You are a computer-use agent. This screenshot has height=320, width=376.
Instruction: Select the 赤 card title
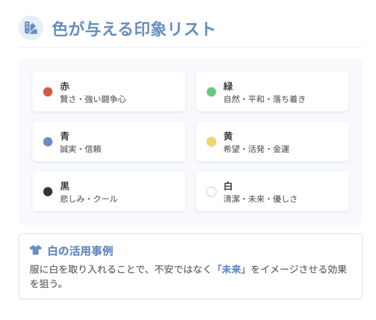coord(65,87)
